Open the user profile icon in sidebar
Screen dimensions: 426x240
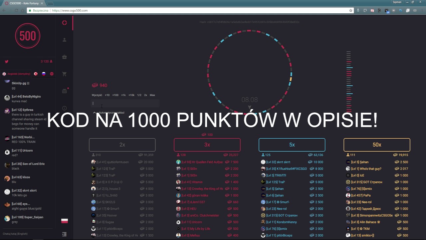(65, 40)
